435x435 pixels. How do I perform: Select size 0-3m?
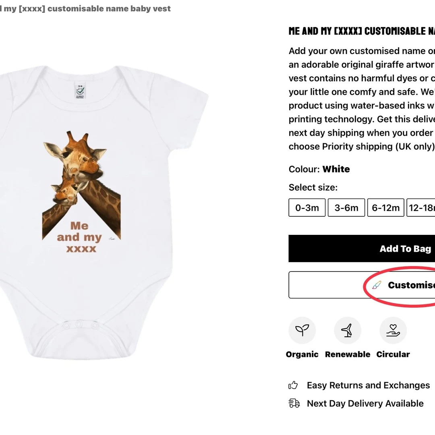click(x=307, y=207)
